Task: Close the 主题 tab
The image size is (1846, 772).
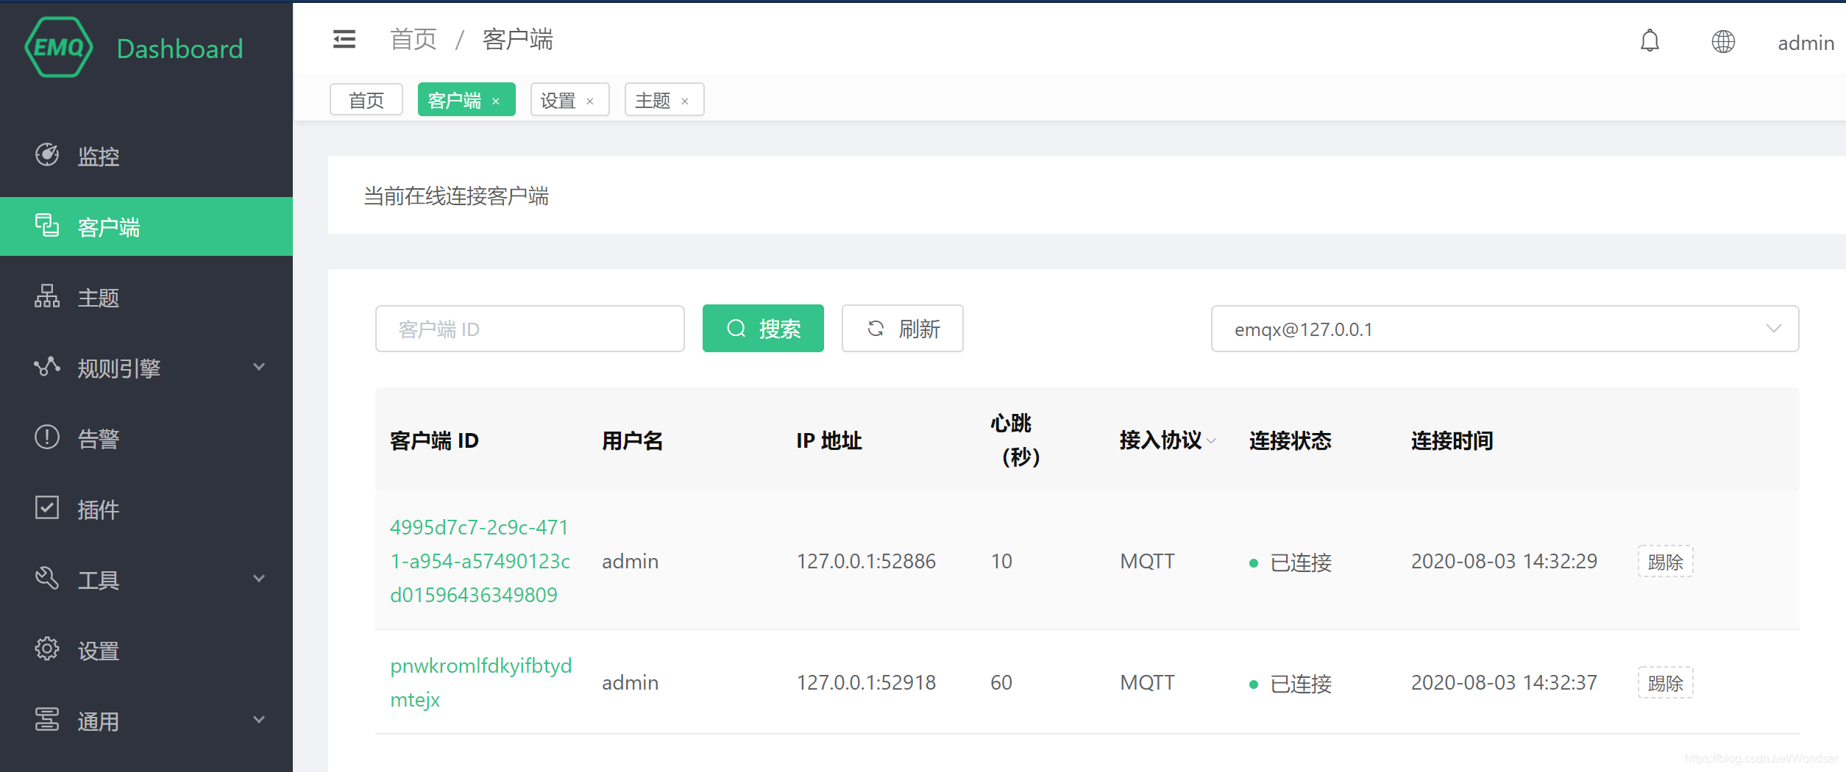Action: pos(685,101)
